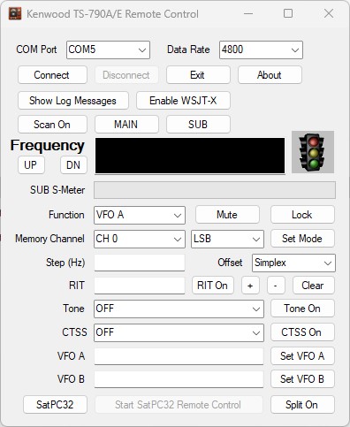Toggle RIT On
Viewport: 350px width, 427px height.
(x=213, y=286)
